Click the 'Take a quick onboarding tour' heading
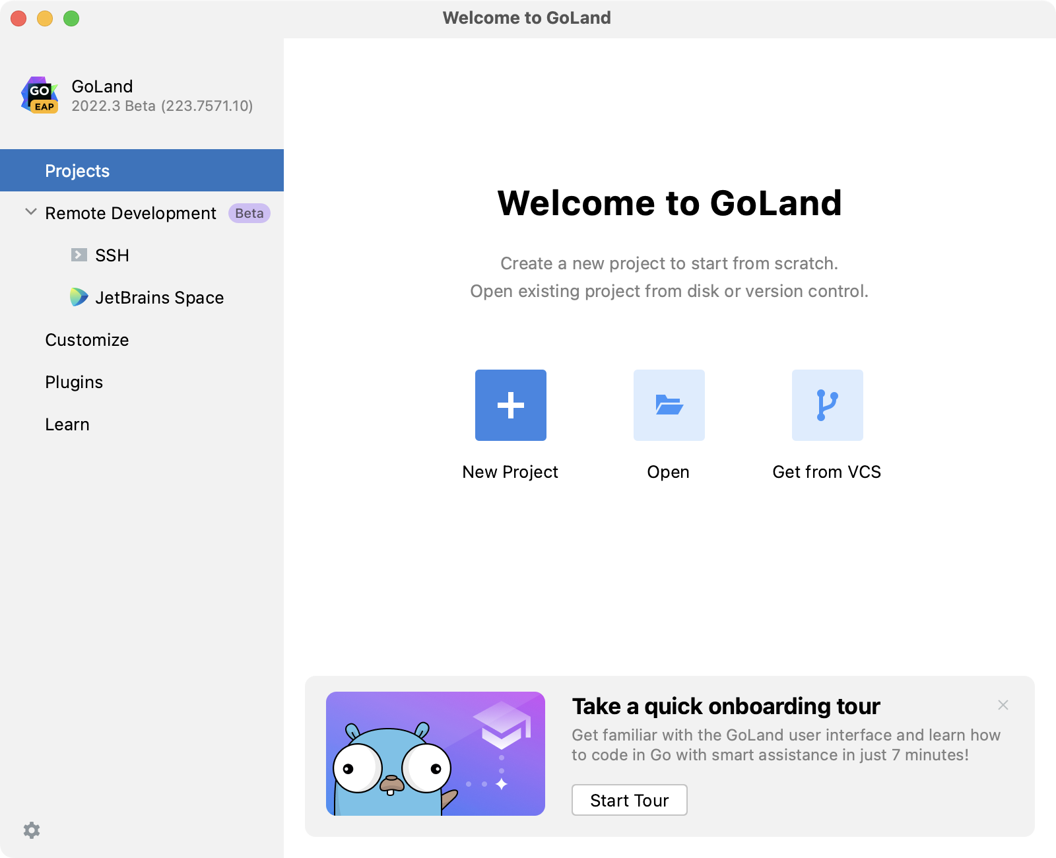 726,706
